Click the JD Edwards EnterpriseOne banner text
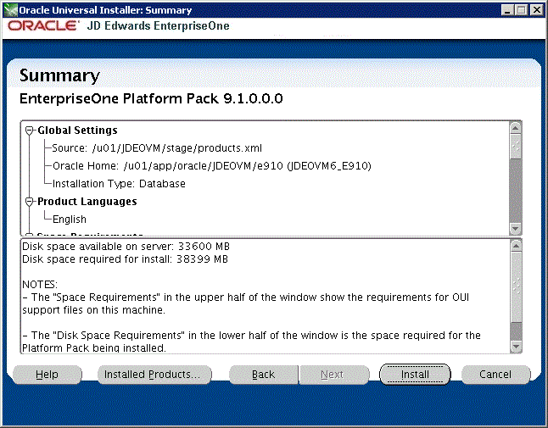 [158, 25]
